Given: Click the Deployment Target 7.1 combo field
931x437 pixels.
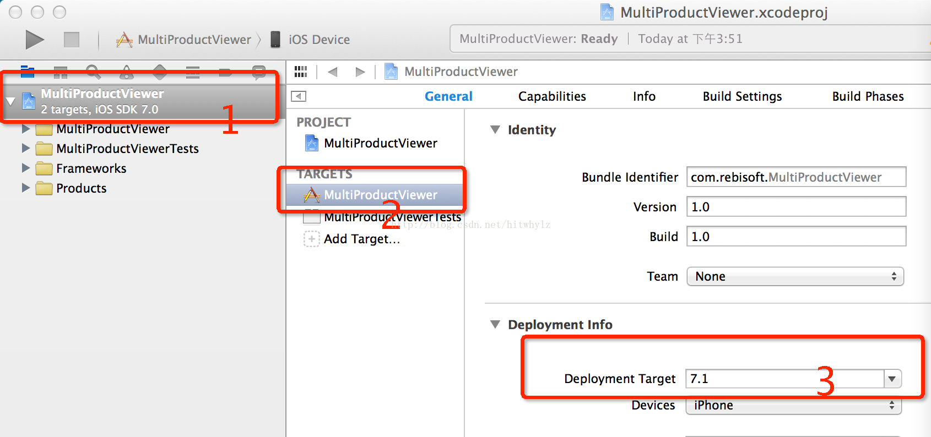Looking at the screenshot, I should pyautogui.click(x=785, y=379).
